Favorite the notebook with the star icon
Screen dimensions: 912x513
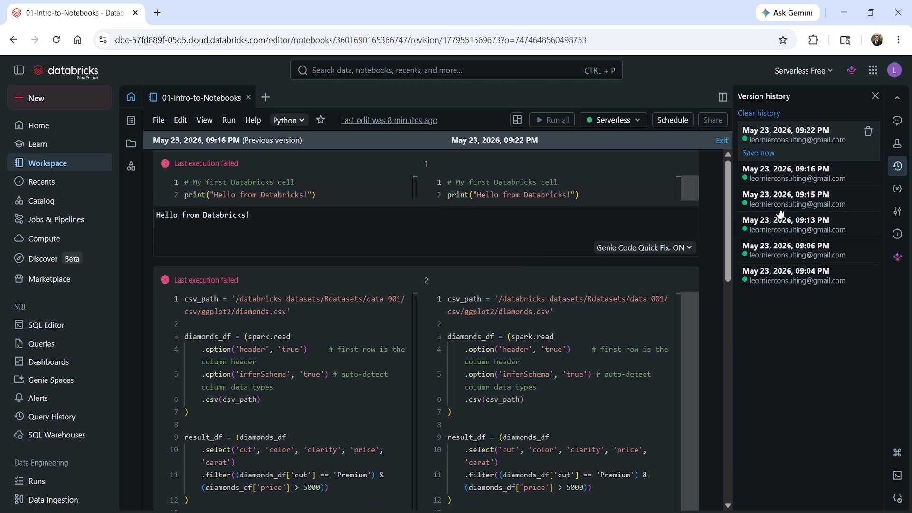321,120
